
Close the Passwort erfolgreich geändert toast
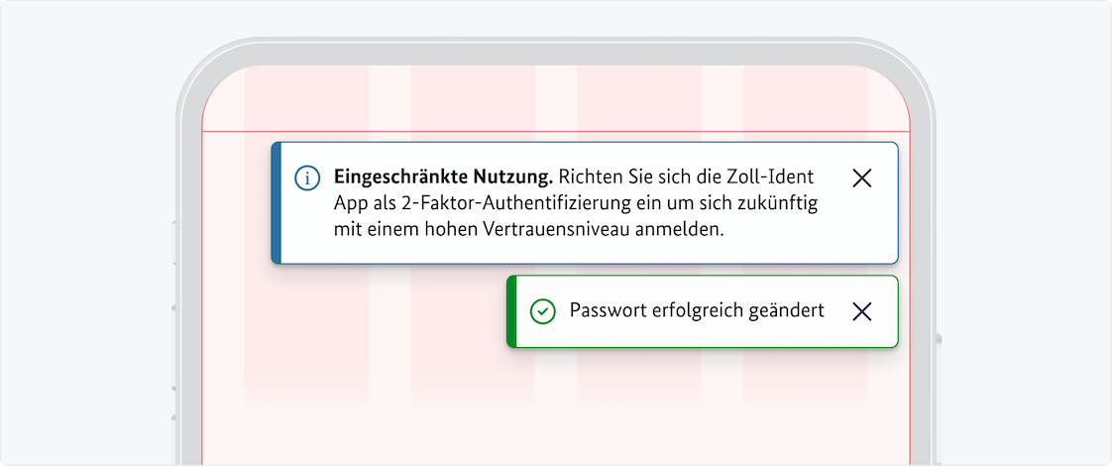(862, 311)
